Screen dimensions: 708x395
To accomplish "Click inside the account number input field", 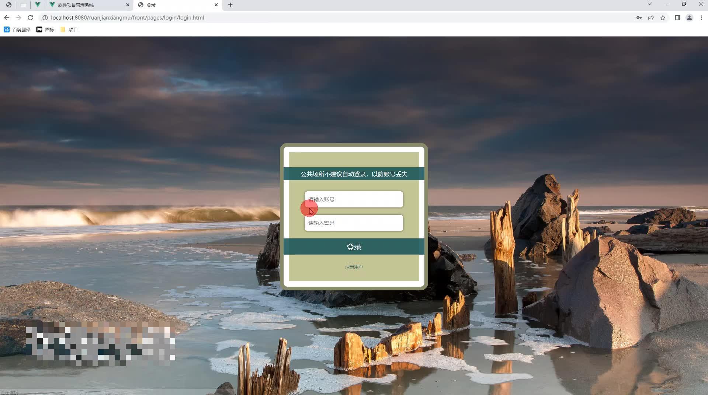I will click(354, 199).
